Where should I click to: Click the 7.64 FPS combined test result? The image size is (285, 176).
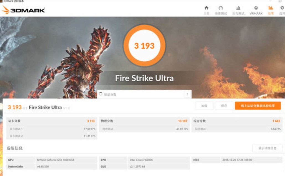(x=276, y=129)
